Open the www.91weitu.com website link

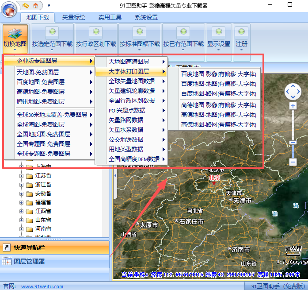(42, 286)
